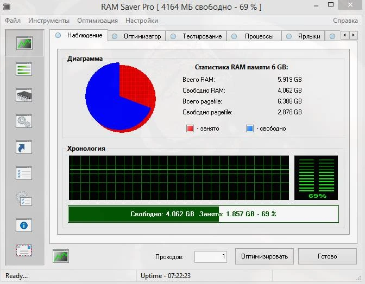
Task: Click the round bullet on Наблюдение tab
Action: click(58, 35)
